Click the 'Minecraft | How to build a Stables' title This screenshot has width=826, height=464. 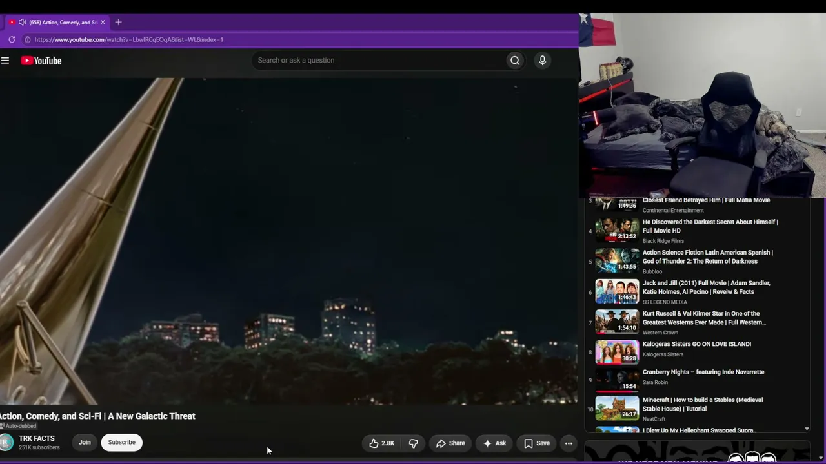(x=703, y=404)
